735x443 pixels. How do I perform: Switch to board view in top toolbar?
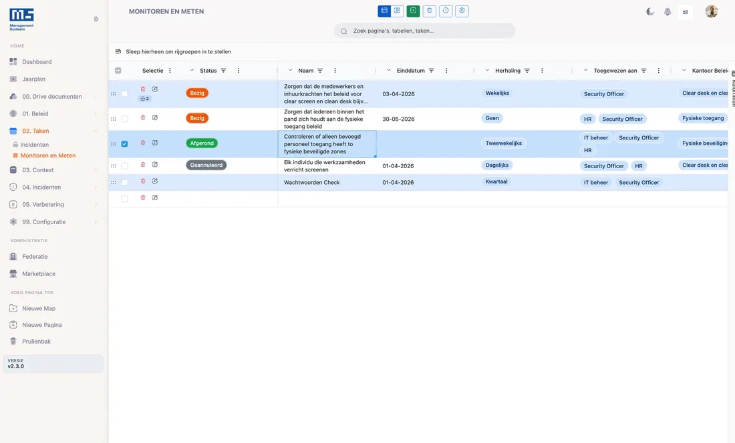click(x=398, y=11)
